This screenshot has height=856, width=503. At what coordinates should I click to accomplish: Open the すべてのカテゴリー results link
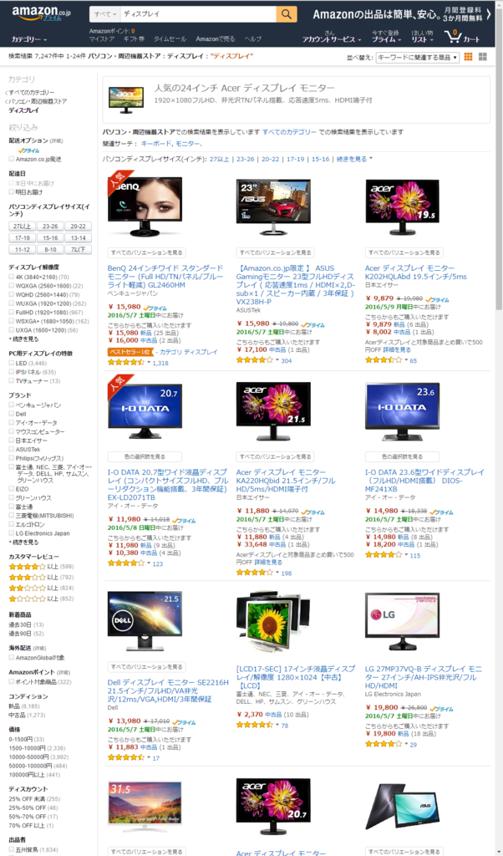coord(289,132)
